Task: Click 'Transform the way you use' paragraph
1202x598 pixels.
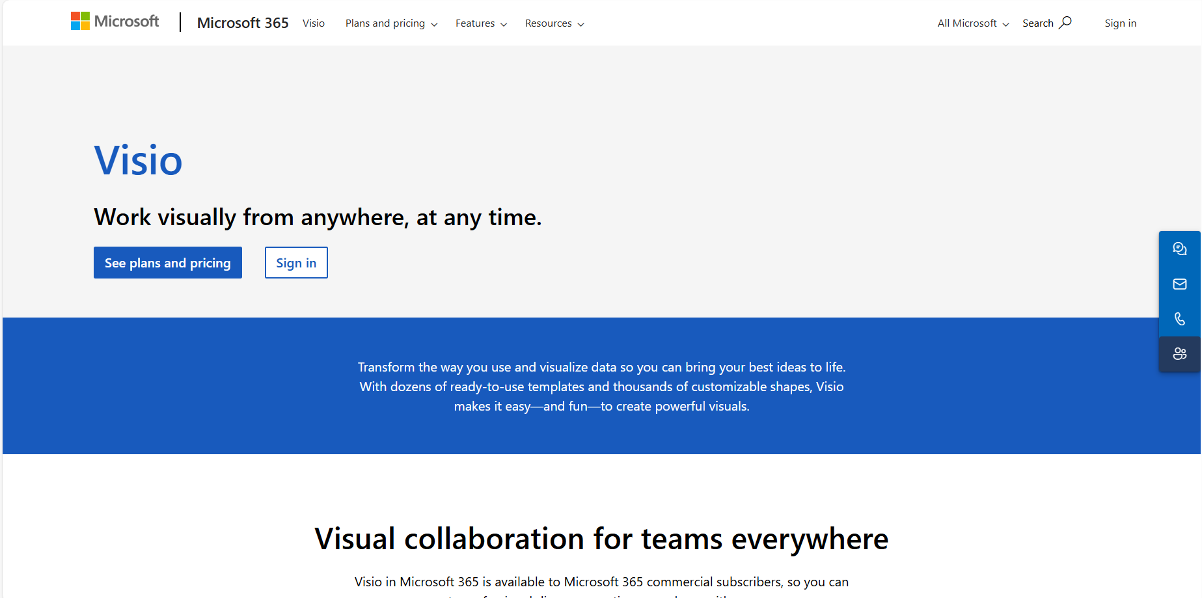Action: pos(601,387)
